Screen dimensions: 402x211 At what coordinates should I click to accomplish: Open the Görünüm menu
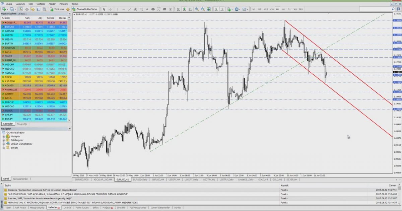[x=20, y=3]
